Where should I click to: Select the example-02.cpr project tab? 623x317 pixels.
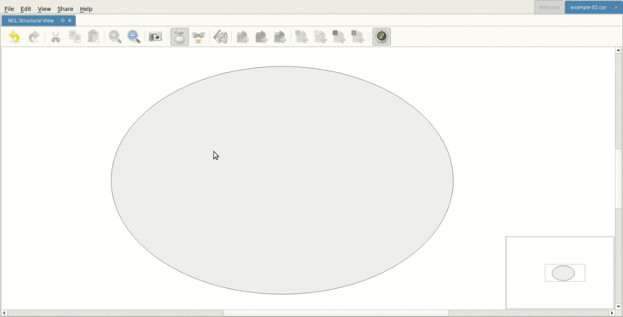point(588,7)
